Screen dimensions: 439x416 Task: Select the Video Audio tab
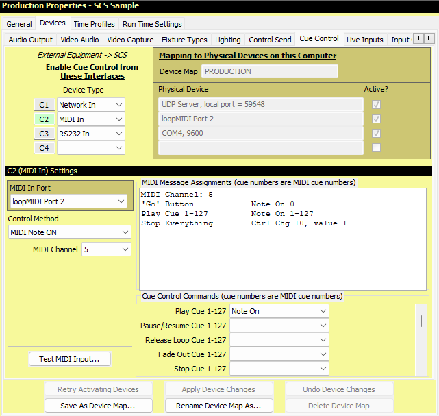80,40
